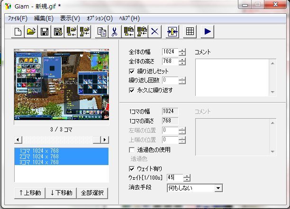
Task: Delete selected frames with the X icon
Action: (155, 32)
